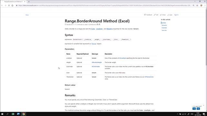Screen dimensions: 207x116
Task: Click the Share button
Action: 163,15
